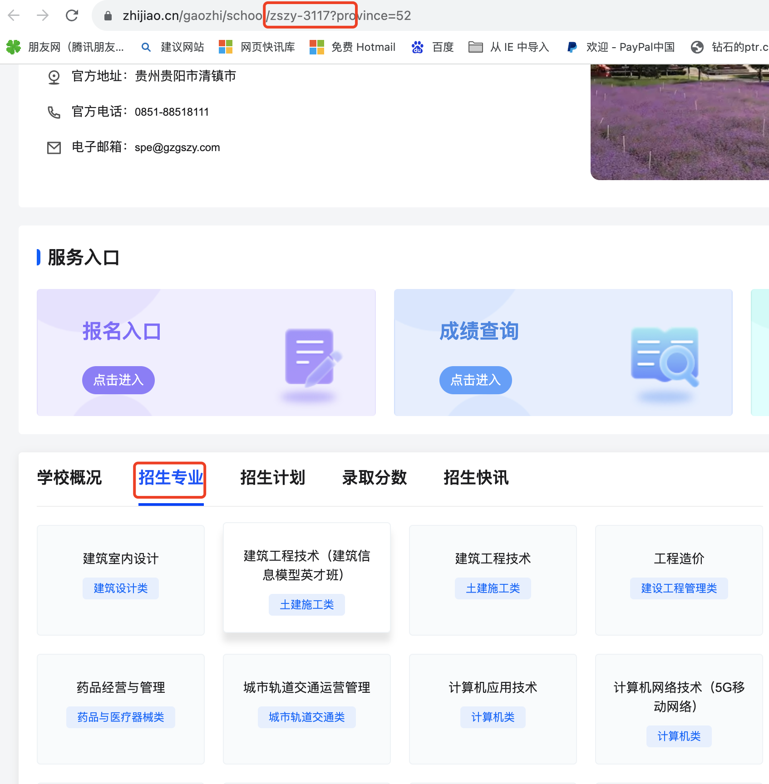Viewport: 769px width, 784px height.
Task: Open the 钻石的ptr bookmark
Action: [730, 47]
